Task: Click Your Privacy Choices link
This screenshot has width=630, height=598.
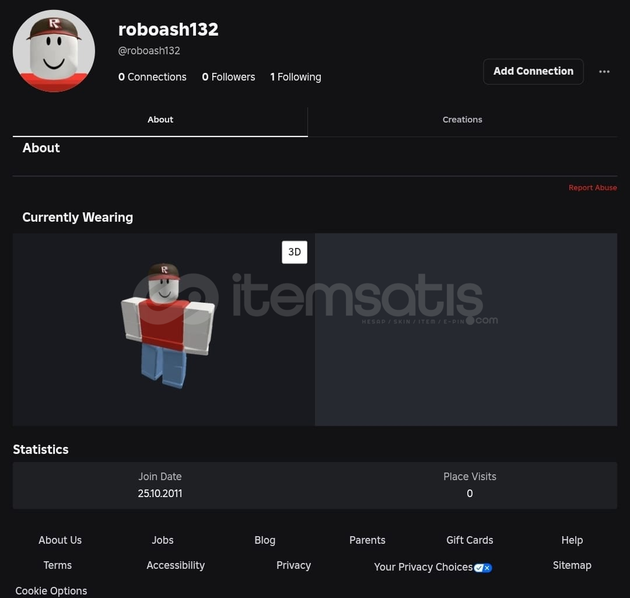Action: [423, 567]
